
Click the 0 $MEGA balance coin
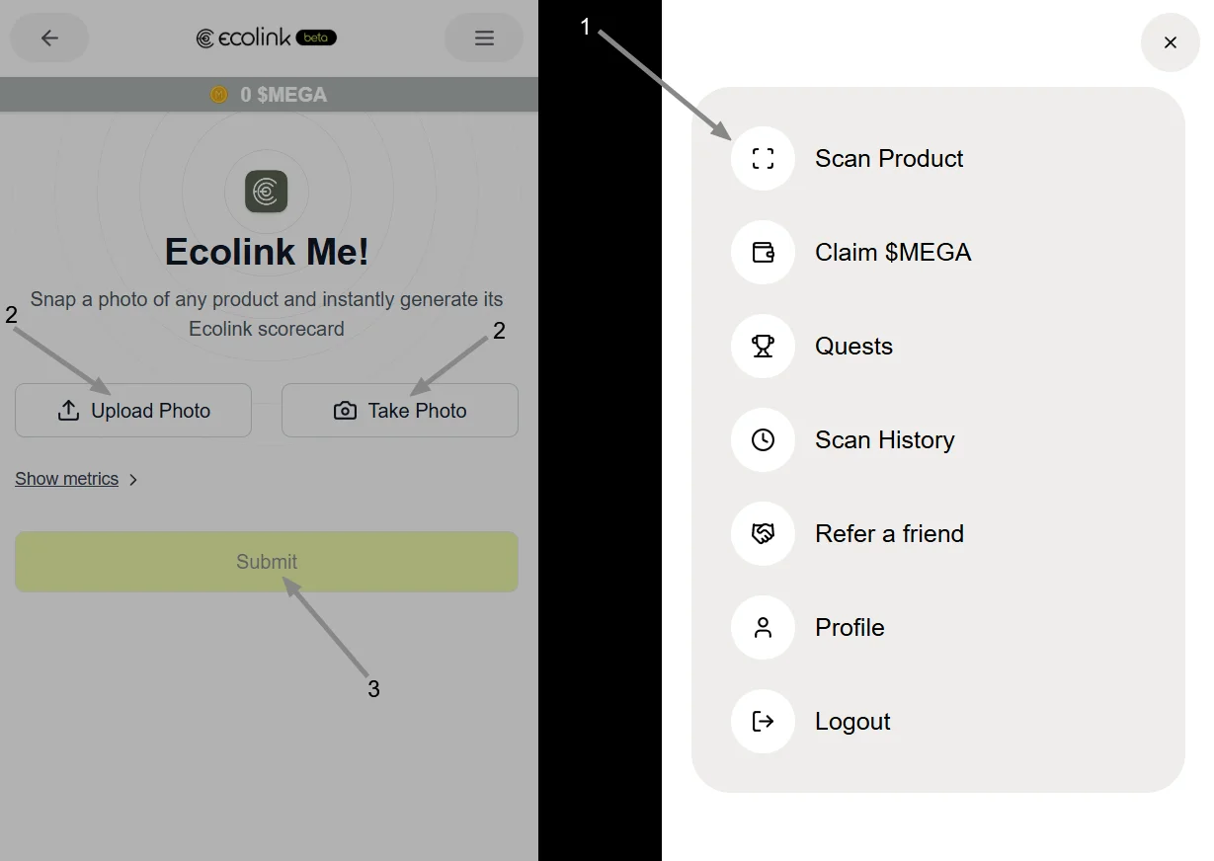coord(219,95)
